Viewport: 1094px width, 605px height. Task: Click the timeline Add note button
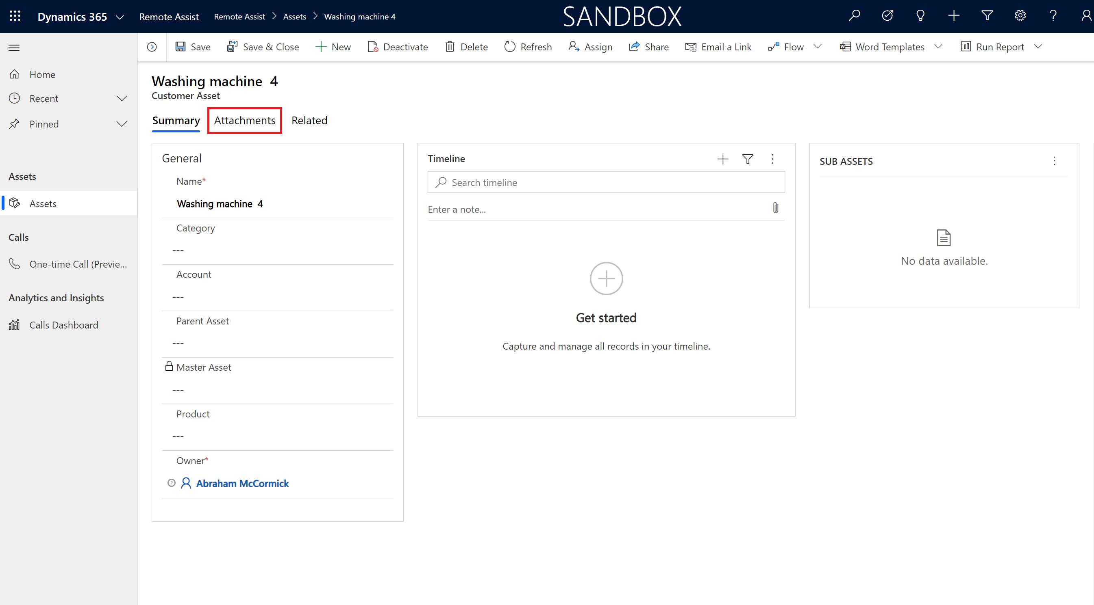point(721,158)
